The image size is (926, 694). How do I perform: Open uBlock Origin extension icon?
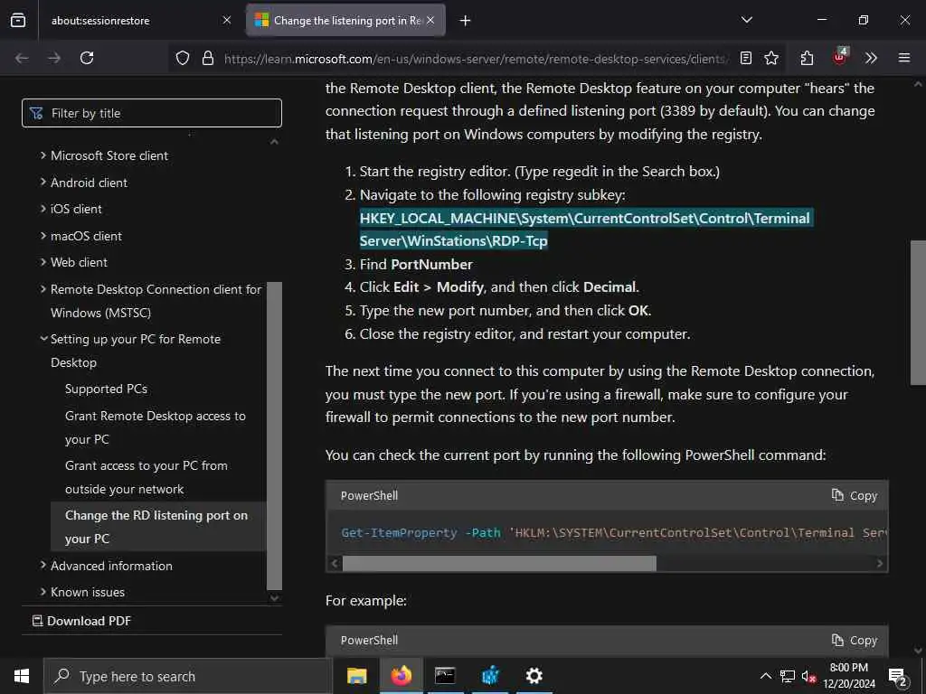(x=840, y=57)
